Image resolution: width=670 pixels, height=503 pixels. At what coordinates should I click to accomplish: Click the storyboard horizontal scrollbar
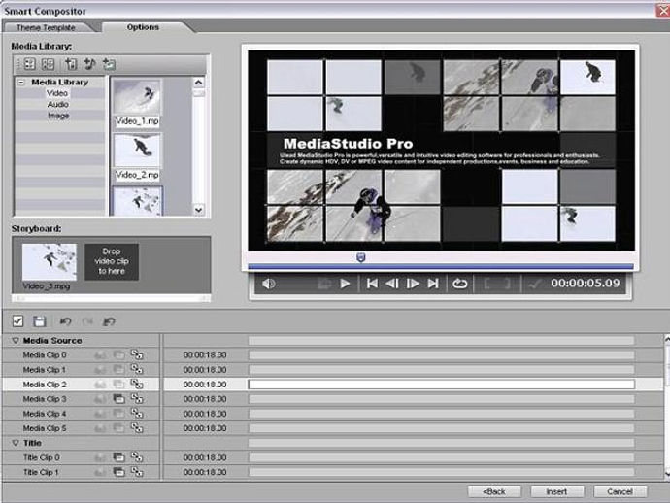click(111, 298)
